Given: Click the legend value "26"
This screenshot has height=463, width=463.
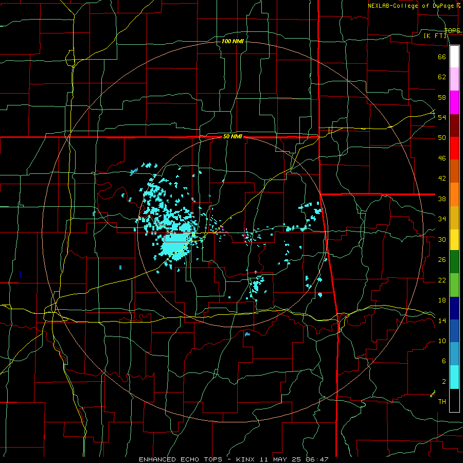Looking at the screenshot, I should (442, 260).
